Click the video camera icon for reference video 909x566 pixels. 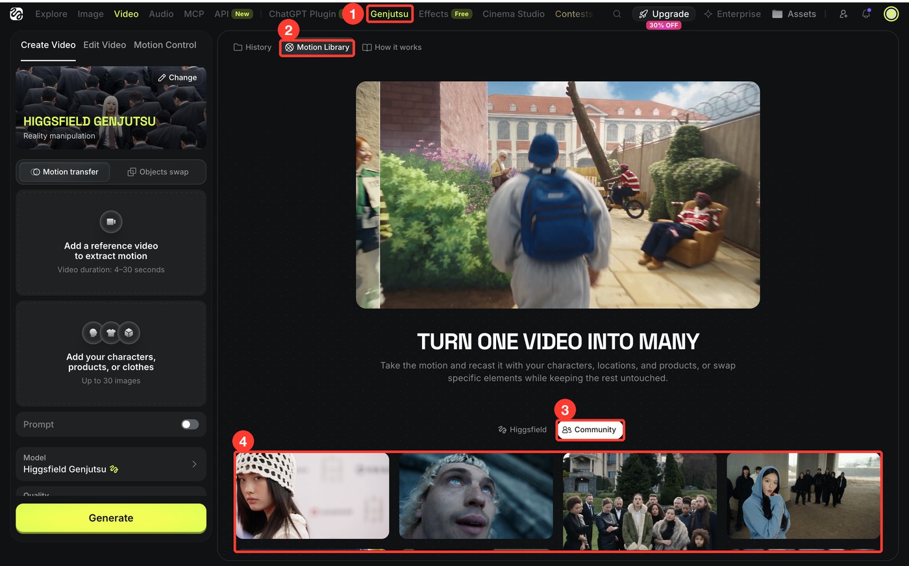click(x=111, y=222)
